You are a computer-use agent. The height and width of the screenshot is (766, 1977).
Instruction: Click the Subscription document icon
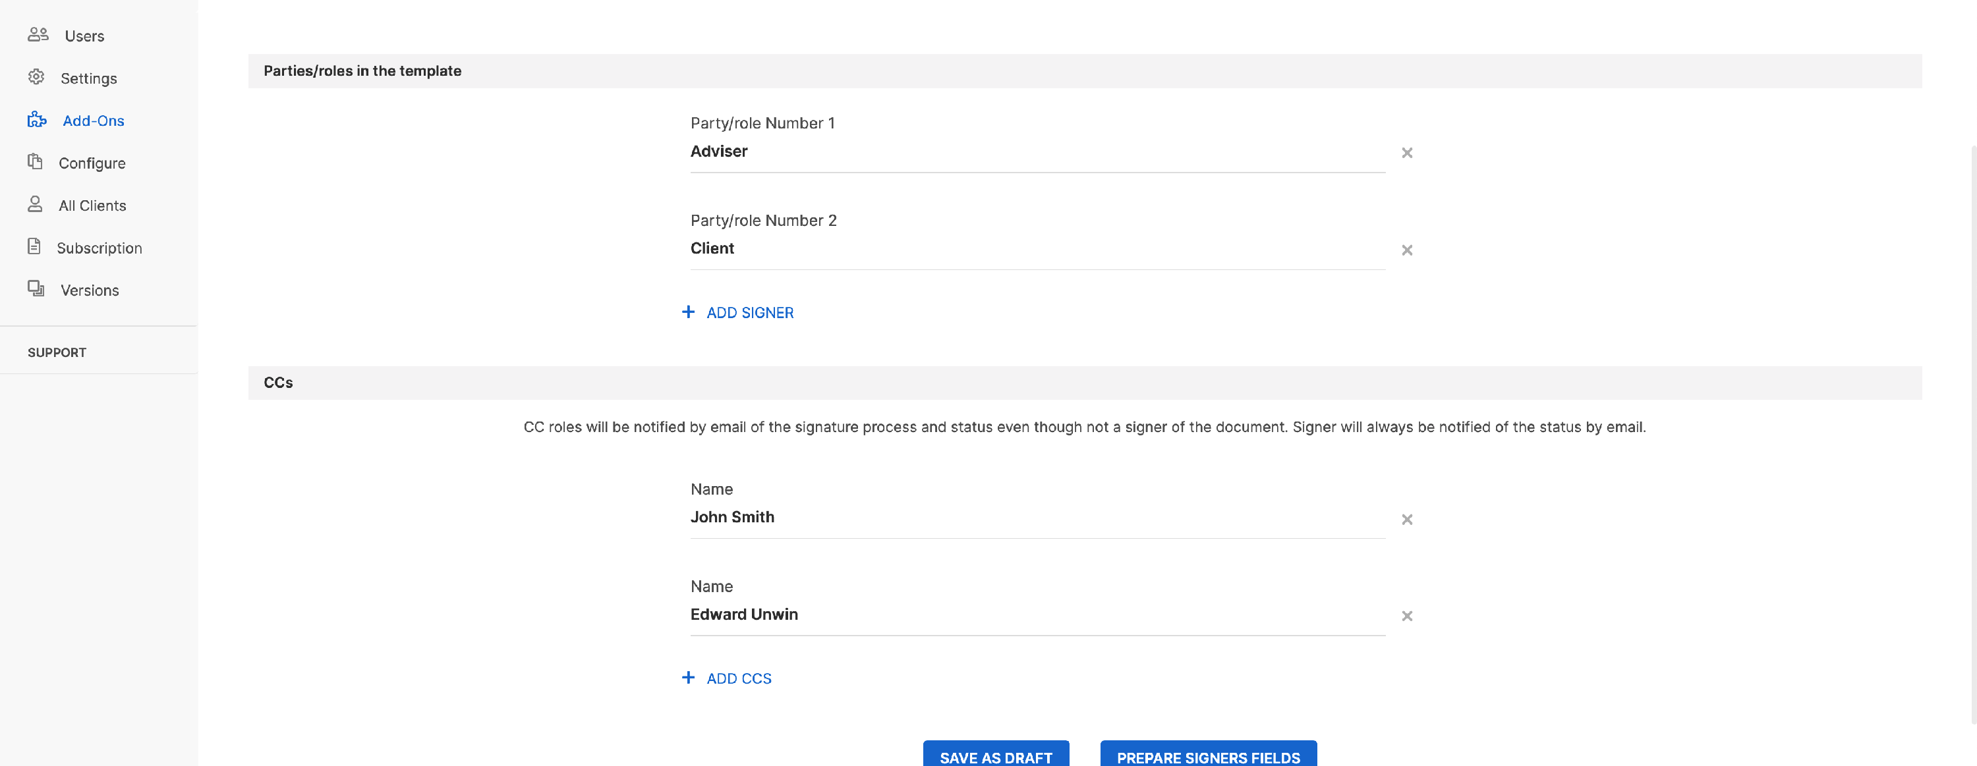tap(34, 246)
